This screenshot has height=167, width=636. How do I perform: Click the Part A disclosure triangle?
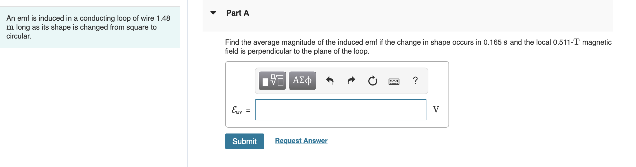[213, 13]
